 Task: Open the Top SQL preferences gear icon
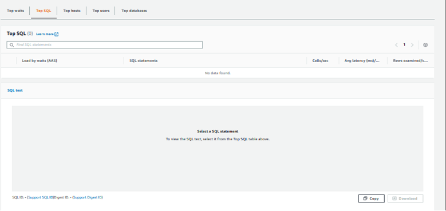425,44
